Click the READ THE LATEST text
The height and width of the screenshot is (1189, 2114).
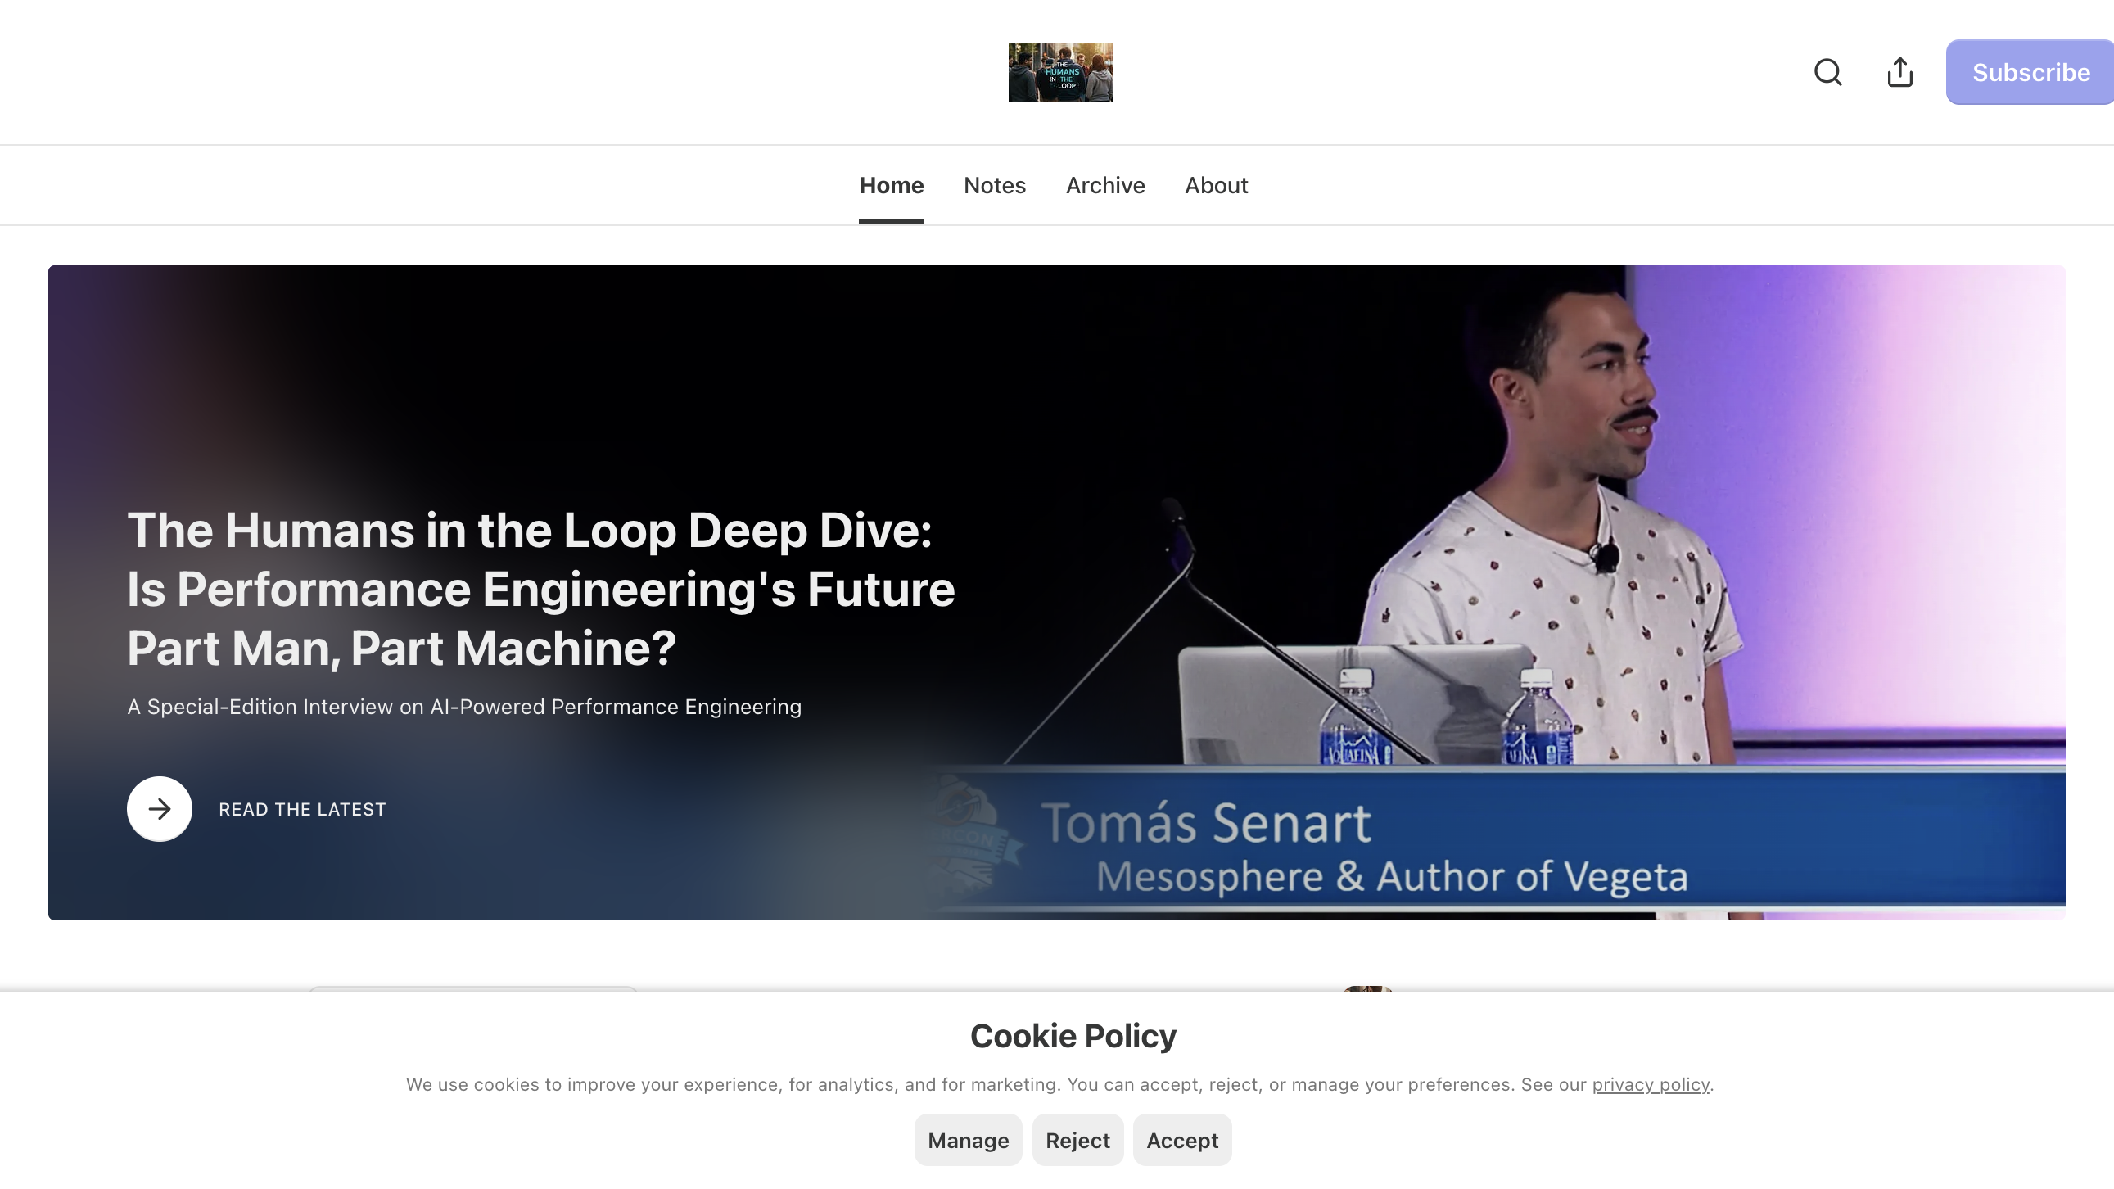point(302,809)
